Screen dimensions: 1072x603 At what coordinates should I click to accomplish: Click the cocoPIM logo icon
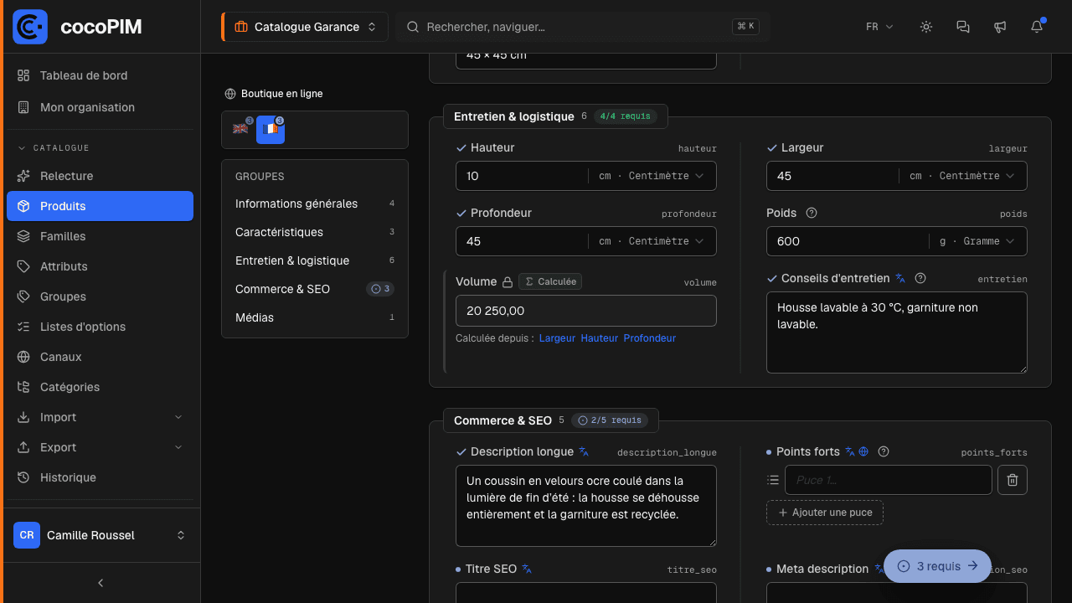coord(30,27)
